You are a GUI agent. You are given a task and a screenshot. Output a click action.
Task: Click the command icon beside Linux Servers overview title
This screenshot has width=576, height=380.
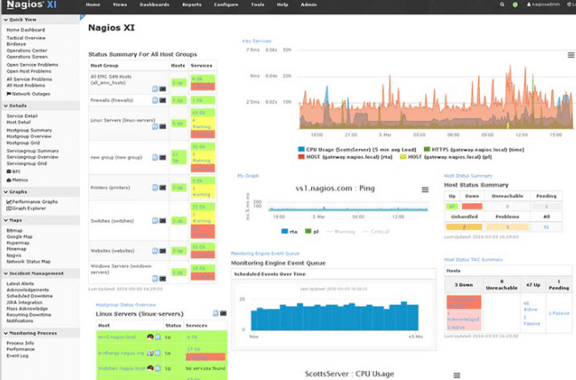pos(223,313)
